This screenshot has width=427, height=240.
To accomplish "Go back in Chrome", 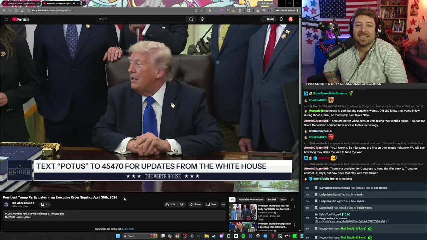I will tap(4, 10).
